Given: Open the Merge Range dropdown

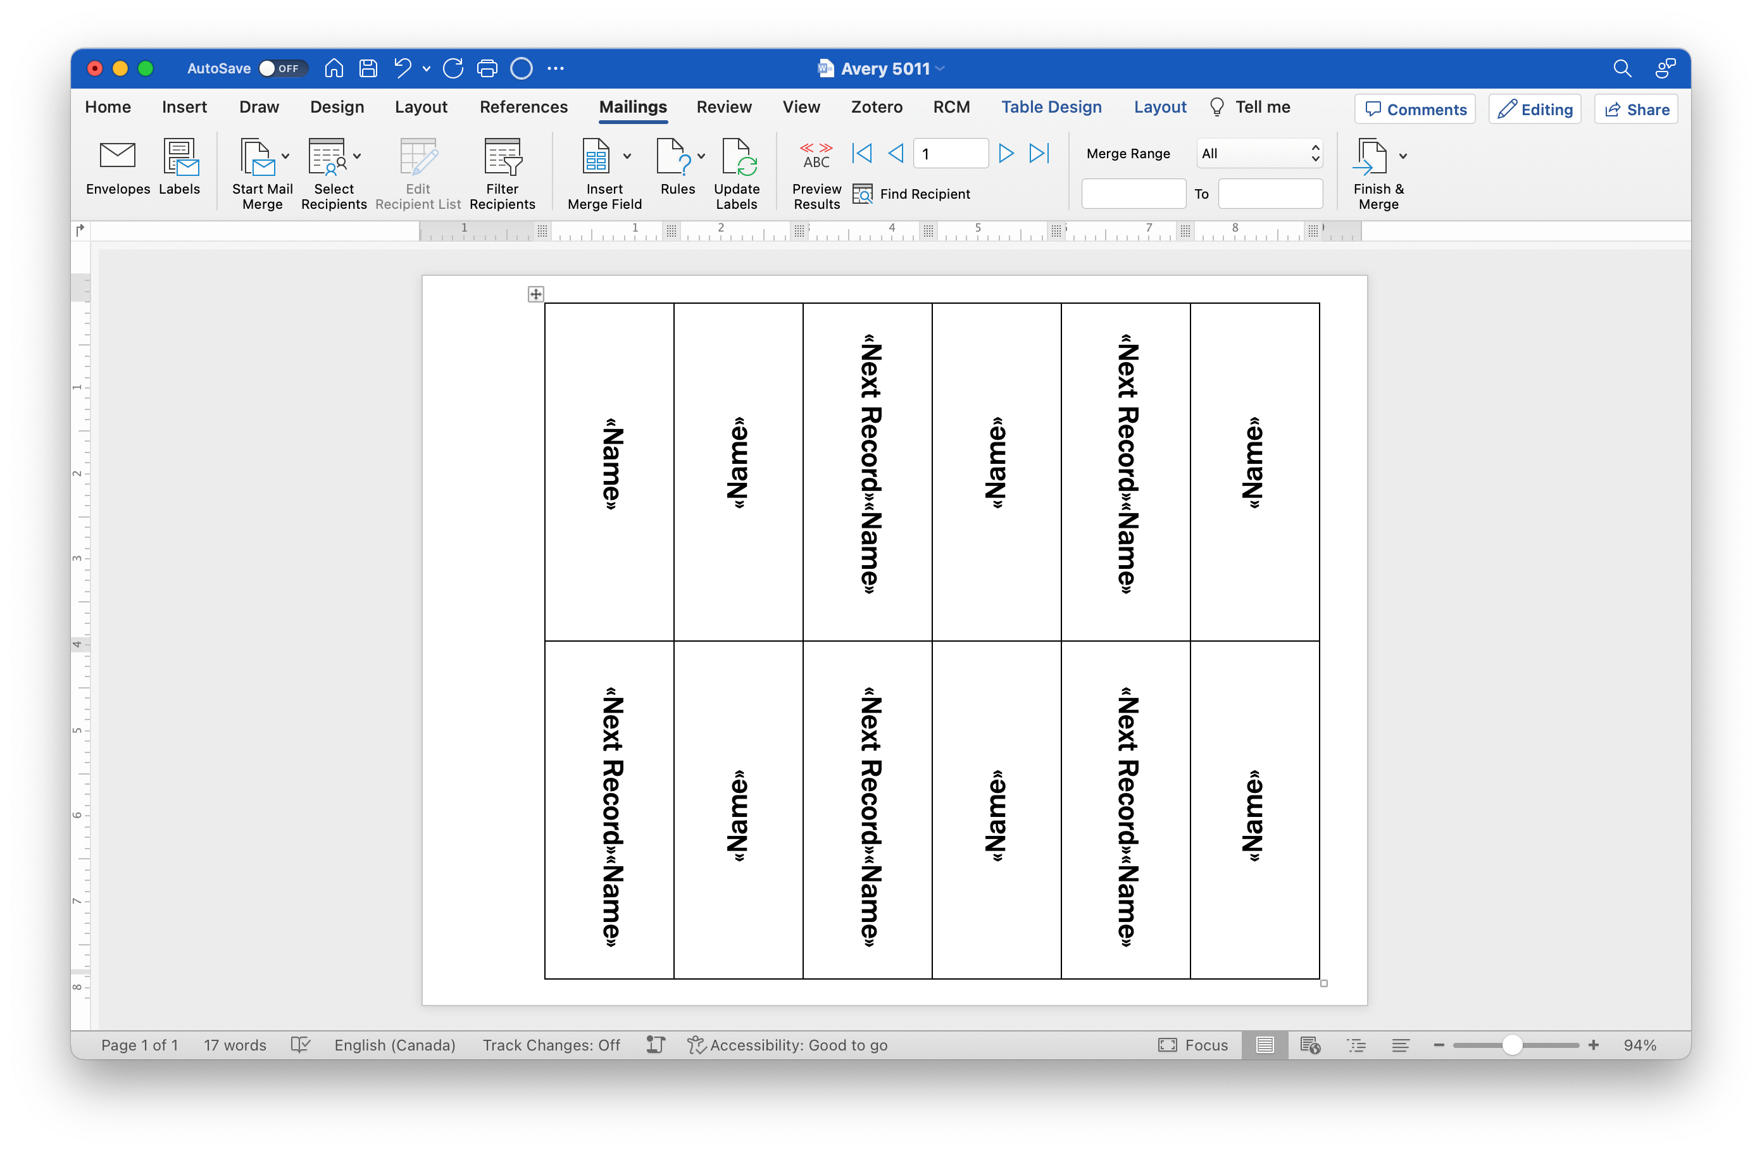Looking at the screenshot, I should [x=1259, y=153].
